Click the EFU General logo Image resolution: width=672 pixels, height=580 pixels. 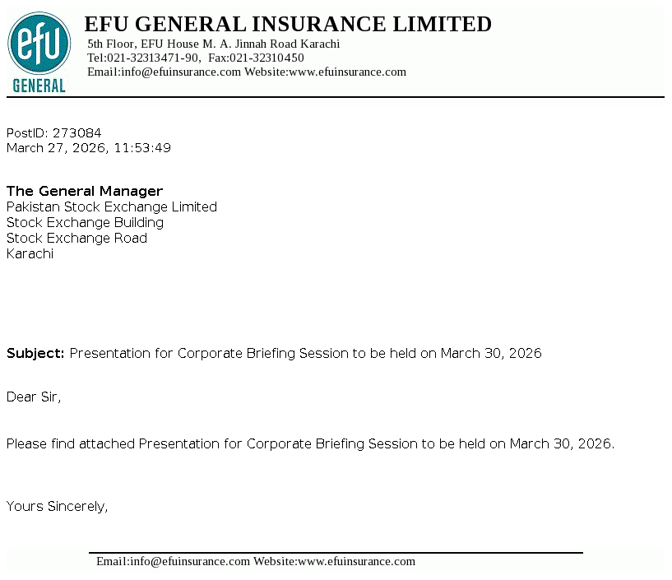click(39, 53)
